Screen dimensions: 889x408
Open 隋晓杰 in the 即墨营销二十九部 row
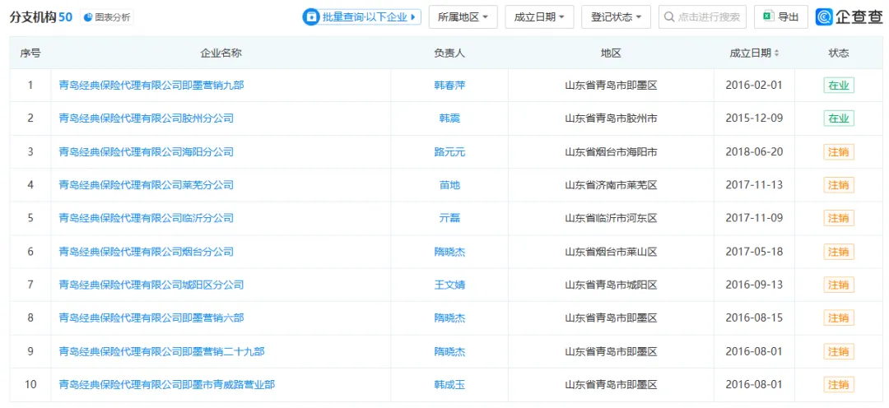click(449, 351)
